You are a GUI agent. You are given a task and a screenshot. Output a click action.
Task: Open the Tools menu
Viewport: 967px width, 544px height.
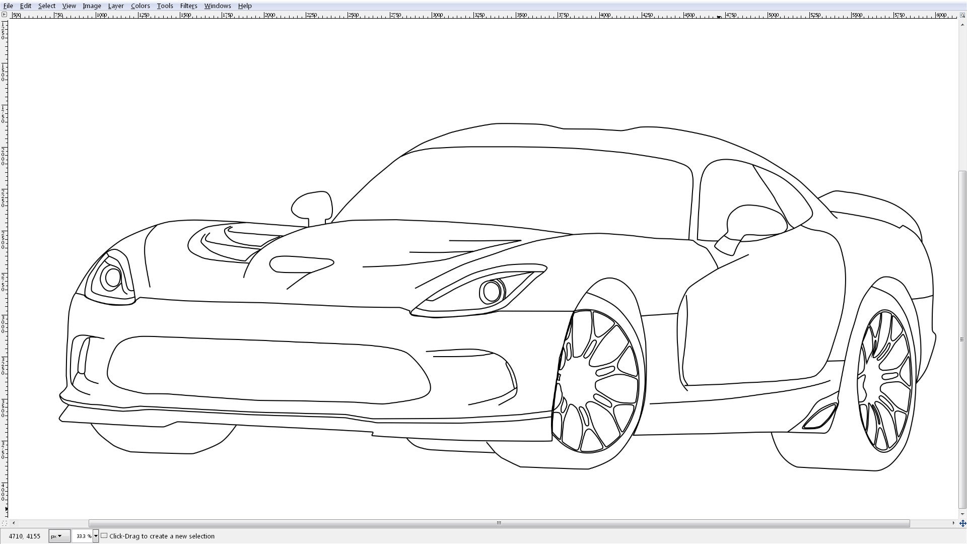click(x=165, y=6)
